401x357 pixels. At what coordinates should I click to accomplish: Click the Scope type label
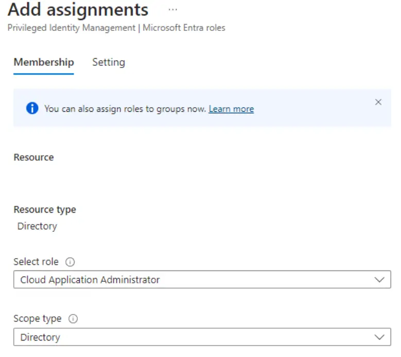(x=38, y=319)
